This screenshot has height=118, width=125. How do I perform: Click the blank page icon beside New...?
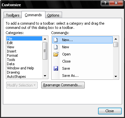point(56,40)
